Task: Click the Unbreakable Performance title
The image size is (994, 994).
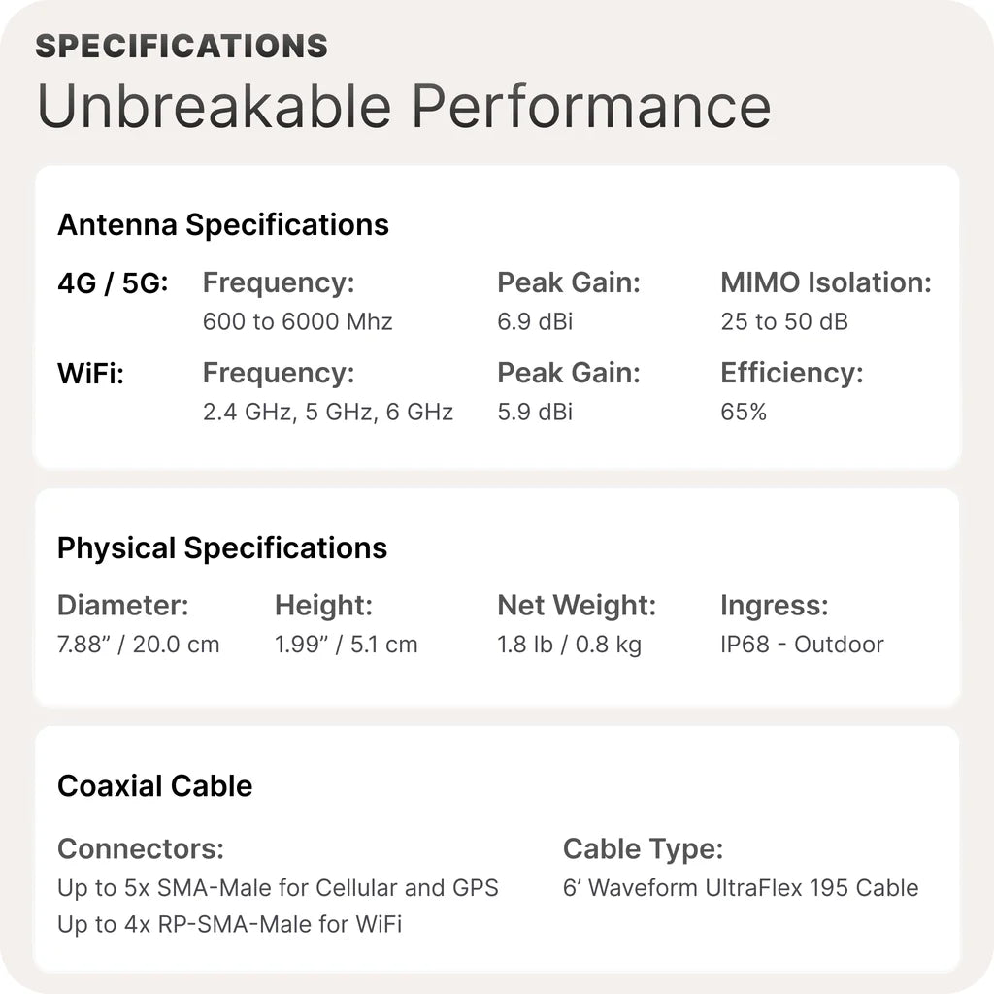Action: [x=404, y=107]
